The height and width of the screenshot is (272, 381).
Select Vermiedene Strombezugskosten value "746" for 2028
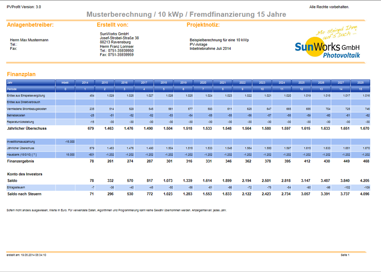click(x=367, y=109)
